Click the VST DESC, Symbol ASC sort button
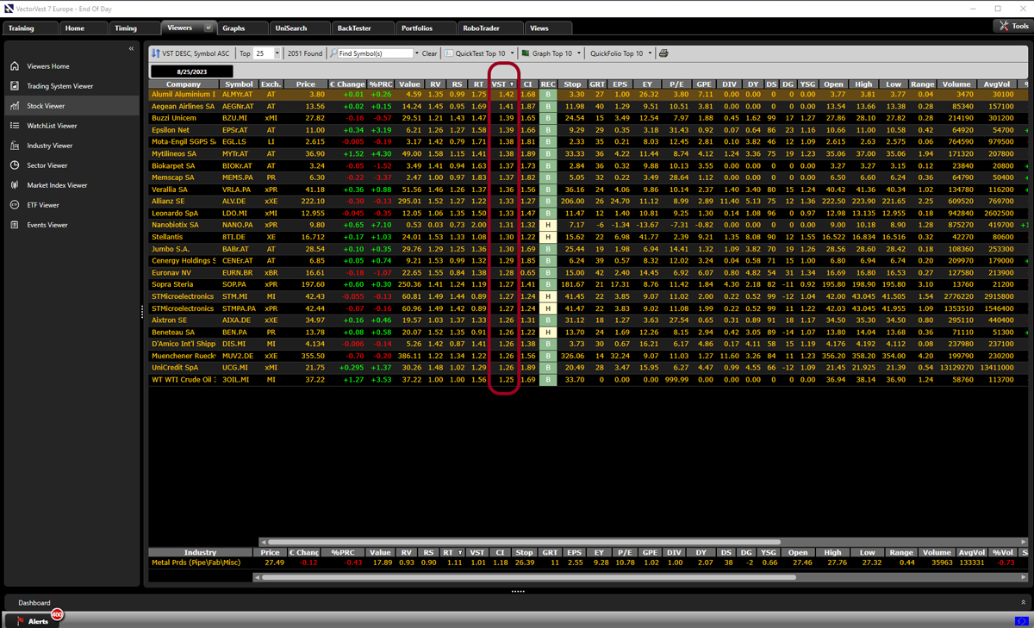Image resolution: width=1034 pixels, height=628 pixels. [190, 53]
